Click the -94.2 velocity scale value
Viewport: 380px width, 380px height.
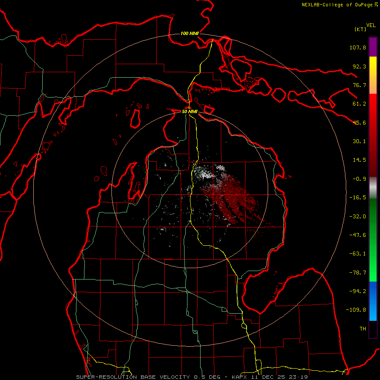click(x=358, y=291)
